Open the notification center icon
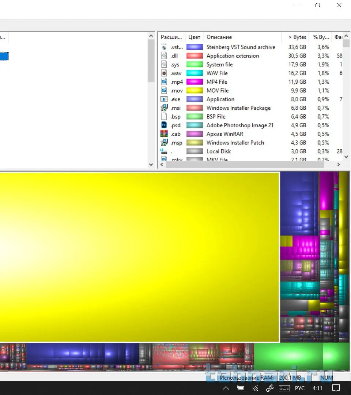Viewport: 351px width, 395px height. point(336,388)
